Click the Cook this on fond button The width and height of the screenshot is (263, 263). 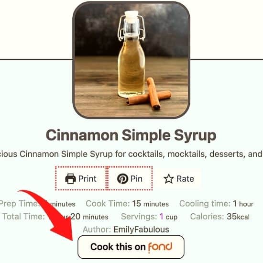coord(131,247)
